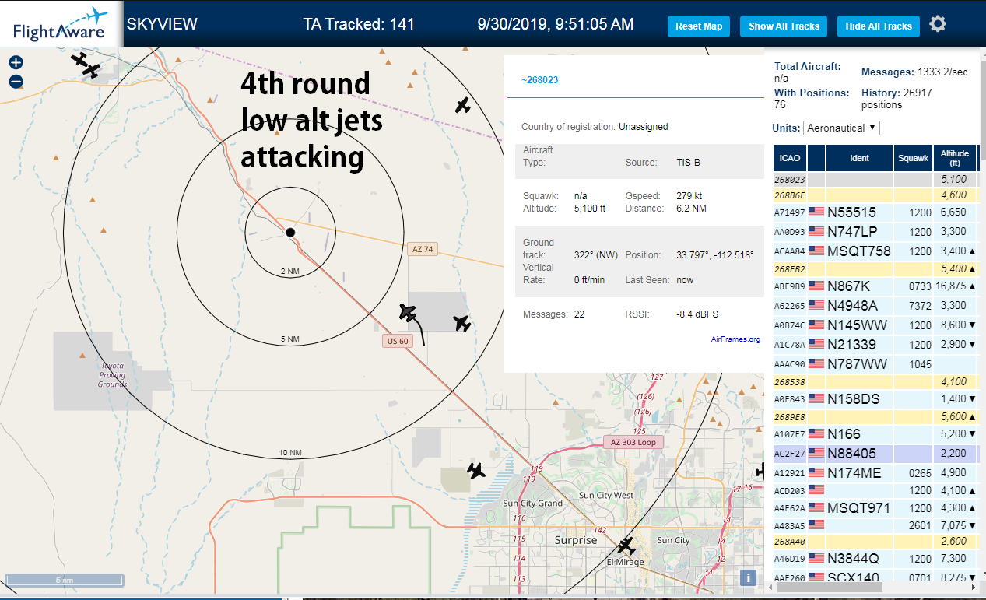Viewport: 986px width, 600px height.
Task: Click the Toyota Proving Grounds map label
Action: 112,375
